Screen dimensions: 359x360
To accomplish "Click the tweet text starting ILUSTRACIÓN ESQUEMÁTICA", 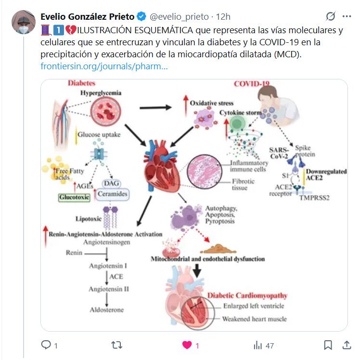I will [192, 42].
